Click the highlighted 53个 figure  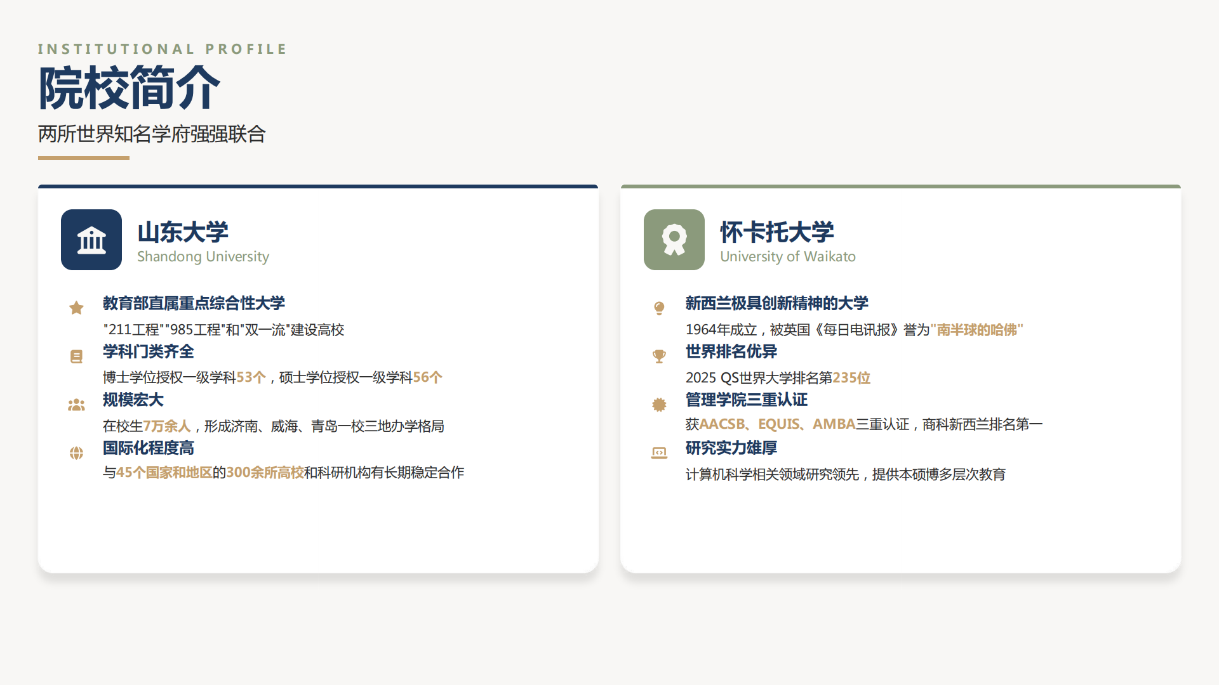[x=251, y=377]
